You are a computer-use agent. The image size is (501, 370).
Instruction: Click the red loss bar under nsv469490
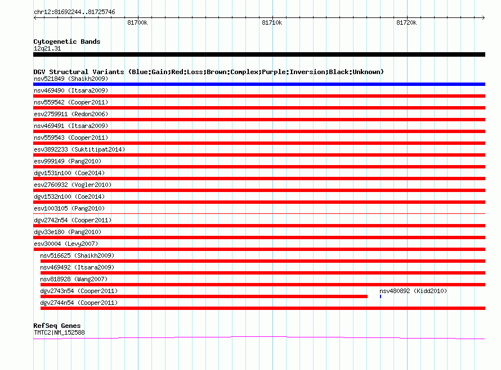click(259, 96)
